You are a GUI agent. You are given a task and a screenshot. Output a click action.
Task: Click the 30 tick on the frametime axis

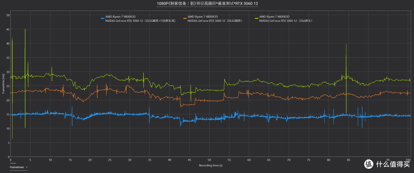click(8, 72)
